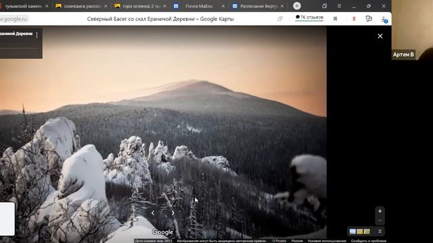Close the photo viewer with X
Screen dimensions: 433x243
pos(380,36)
